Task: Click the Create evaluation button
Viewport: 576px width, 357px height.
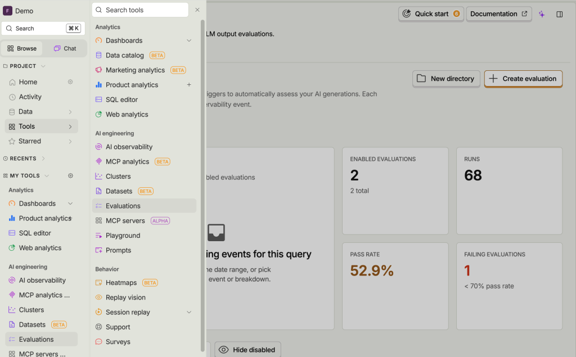Action: (523, 79)
